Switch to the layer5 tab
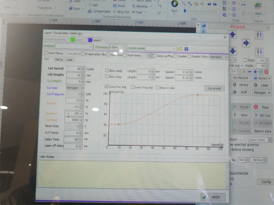This screenshot has width=274, height=205. point(95,40)
